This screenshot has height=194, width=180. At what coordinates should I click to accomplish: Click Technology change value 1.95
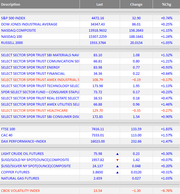click(x=136, y=86)
